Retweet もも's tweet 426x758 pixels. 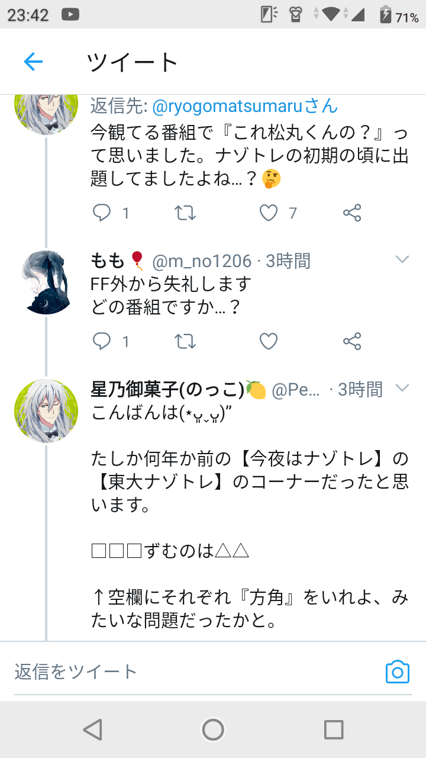coord(185,341)
